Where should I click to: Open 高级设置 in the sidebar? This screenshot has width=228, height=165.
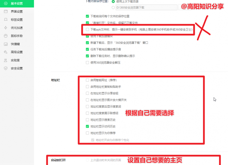(x=17, y=52)
